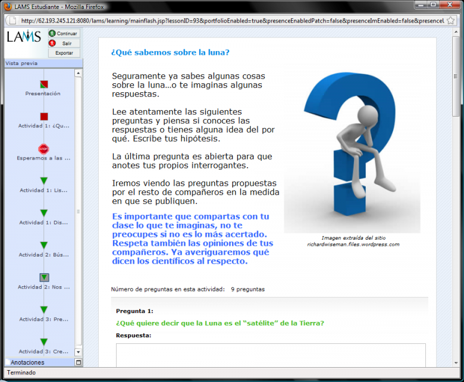Click the blue 'Es importante que compartas' paragraph
This screenshot has width=464, height=382.
(192, 239)
